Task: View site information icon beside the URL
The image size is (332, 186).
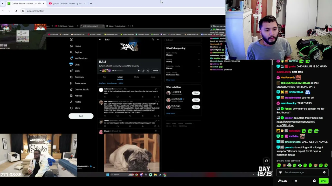Action: [23, 11]
